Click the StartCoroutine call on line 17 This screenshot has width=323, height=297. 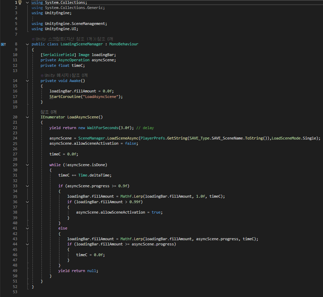tap(65, 97)
